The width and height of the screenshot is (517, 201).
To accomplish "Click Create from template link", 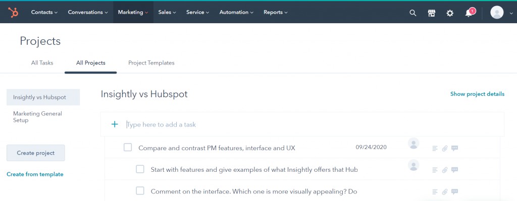I will (x=35, y=174).
